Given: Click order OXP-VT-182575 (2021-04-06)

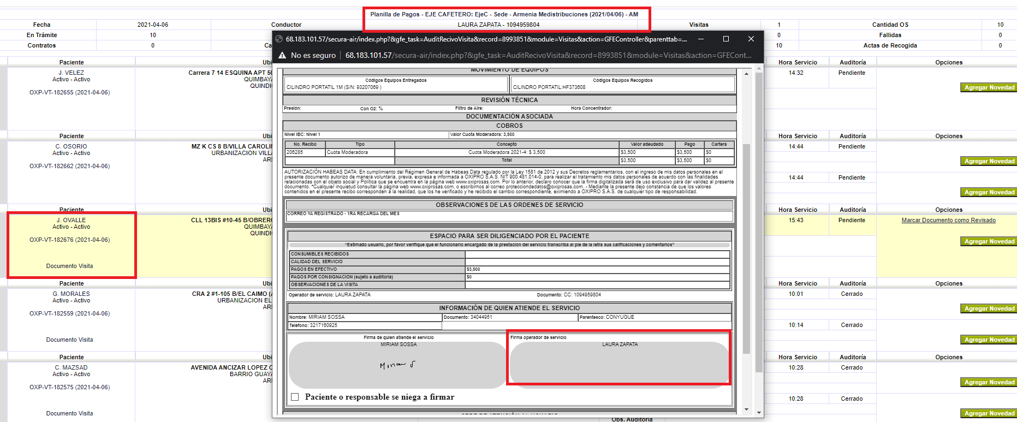Looking at the screenshot, I should [x=70, y=388].
